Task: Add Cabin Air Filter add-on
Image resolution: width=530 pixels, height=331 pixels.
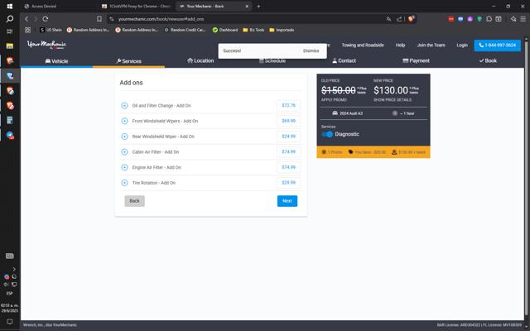Action: point(124,152)
